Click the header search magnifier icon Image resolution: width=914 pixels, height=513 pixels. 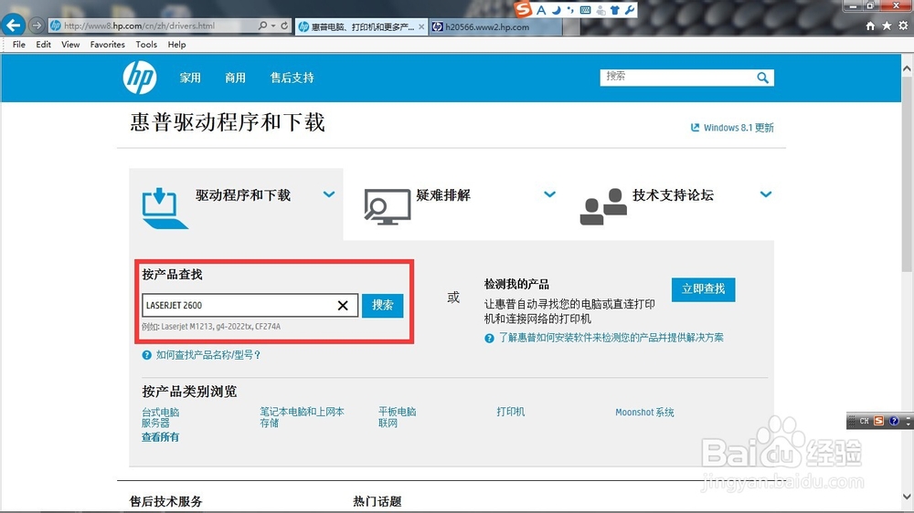[762, 78]
